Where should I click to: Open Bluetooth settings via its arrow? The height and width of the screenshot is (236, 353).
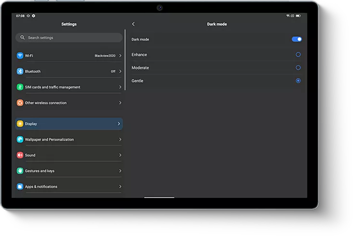coord(120,71)
